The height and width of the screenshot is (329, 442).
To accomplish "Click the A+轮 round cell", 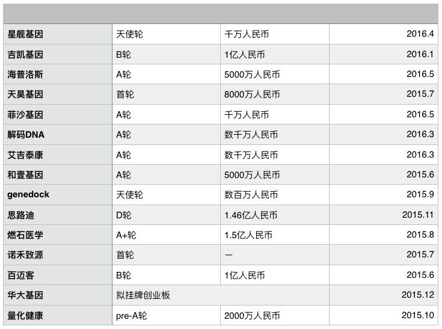I will click(x=166, y=235).
